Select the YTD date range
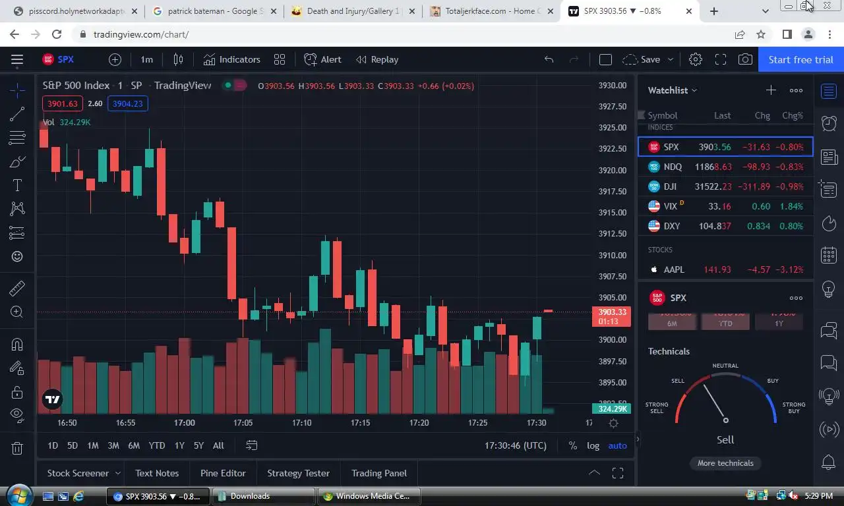Screen dimensions: 844x506 [157, 445]
